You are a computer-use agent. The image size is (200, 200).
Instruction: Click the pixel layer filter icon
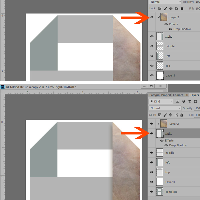point(177,101)
